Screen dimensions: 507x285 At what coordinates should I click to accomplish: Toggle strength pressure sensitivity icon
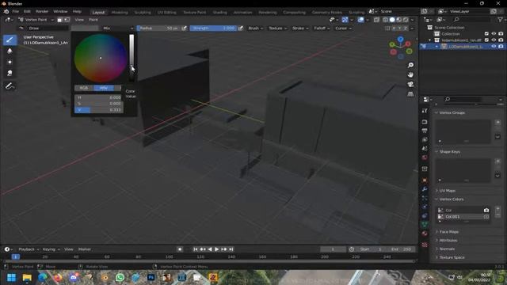coord(241,28)
